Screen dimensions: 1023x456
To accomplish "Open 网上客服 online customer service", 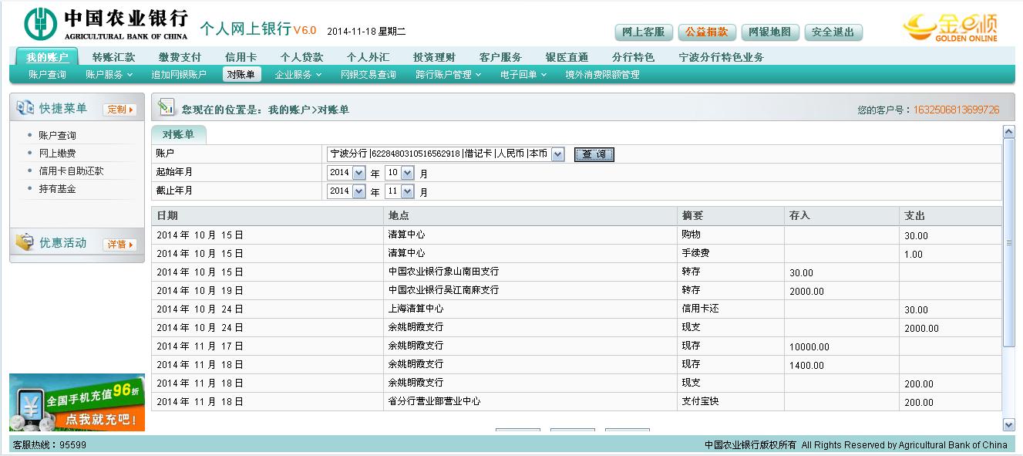I will 643,32.
